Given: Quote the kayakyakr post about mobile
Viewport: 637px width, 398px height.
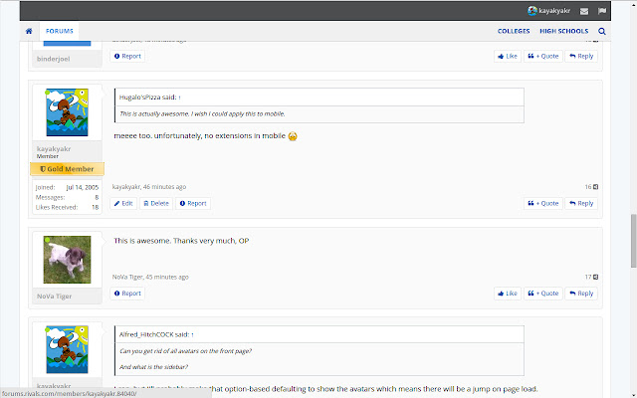Looking at the screenshot, I should point(543,203).
